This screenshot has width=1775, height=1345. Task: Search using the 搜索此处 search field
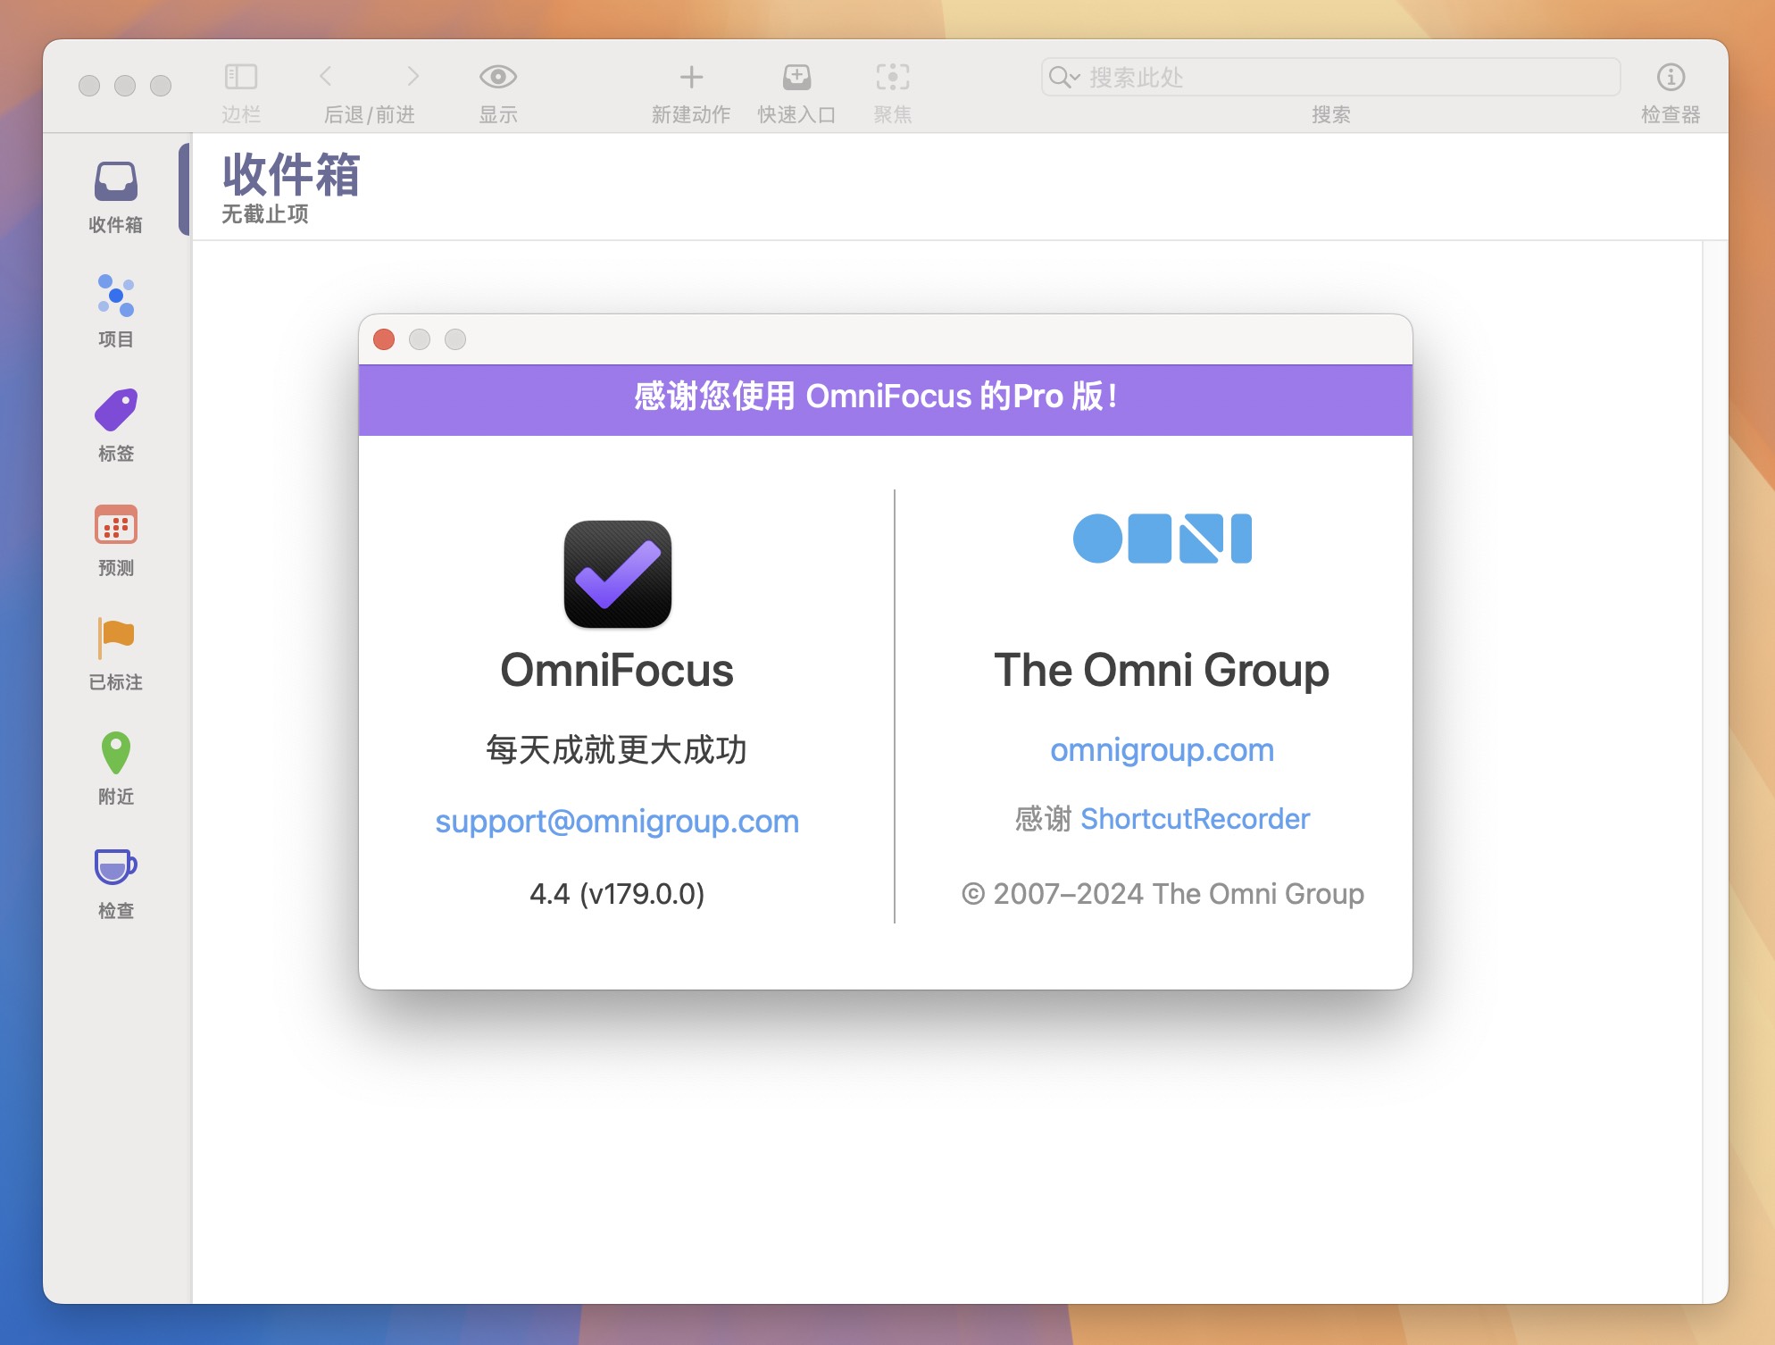coord(1326,75)
